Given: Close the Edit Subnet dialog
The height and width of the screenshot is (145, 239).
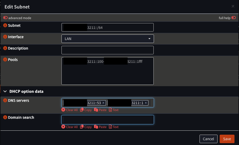Looking at the screenshot, I should [233, 6].
